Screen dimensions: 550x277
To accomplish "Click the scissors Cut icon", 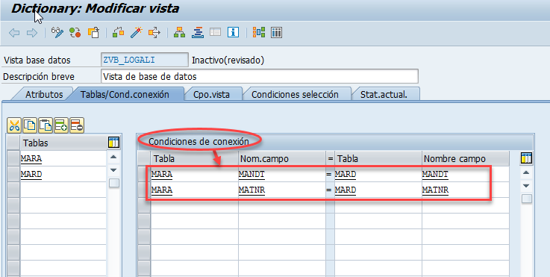I will click(x=14, y=125).
